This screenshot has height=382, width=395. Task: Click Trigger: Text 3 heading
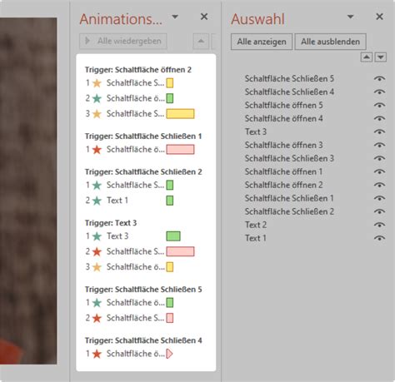pyautogui.click(x=111, y=223)
